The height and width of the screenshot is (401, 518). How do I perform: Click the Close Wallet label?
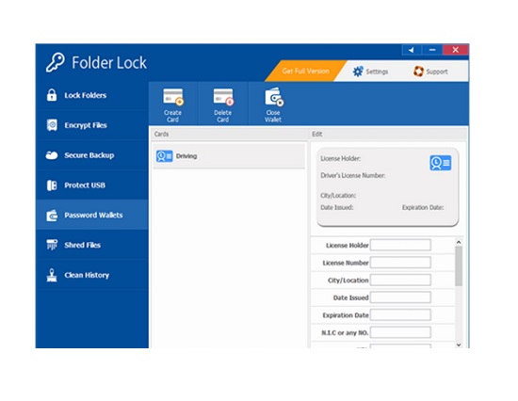[x=273, y=116]
